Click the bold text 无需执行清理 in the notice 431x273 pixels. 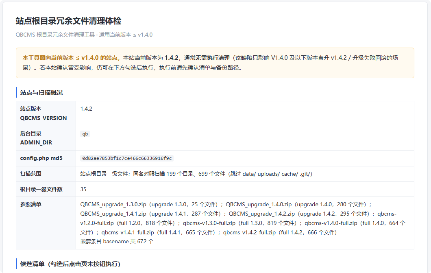213,58
